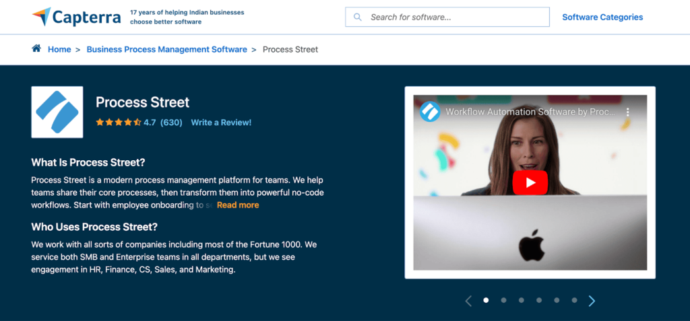
Task: Click the 17 years of helping tagline
Action: (187, 17)
